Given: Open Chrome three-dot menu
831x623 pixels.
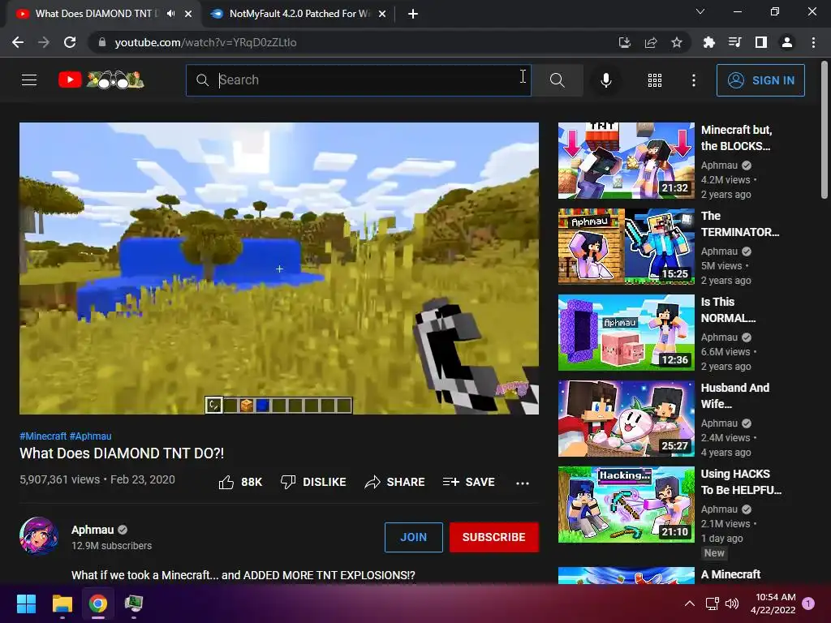Looking at the screenshot, I should point(813,42).
